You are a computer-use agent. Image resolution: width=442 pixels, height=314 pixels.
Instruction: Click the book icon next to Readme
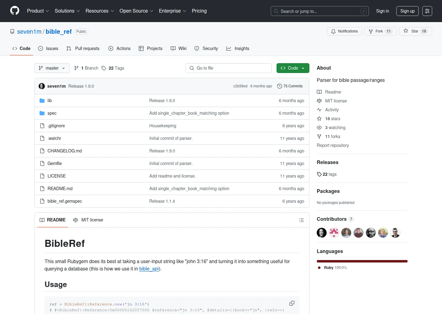click(x=319, y=92)
